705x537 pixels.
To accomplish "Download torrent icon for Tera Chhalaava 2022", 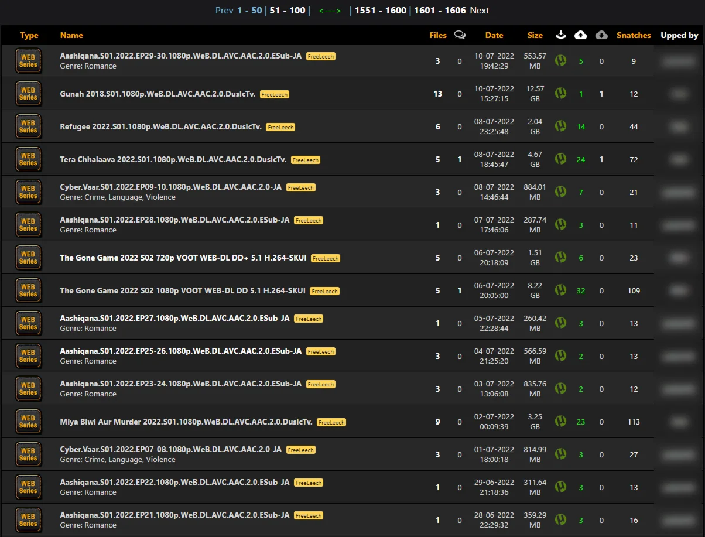I will tap(561, 159).
